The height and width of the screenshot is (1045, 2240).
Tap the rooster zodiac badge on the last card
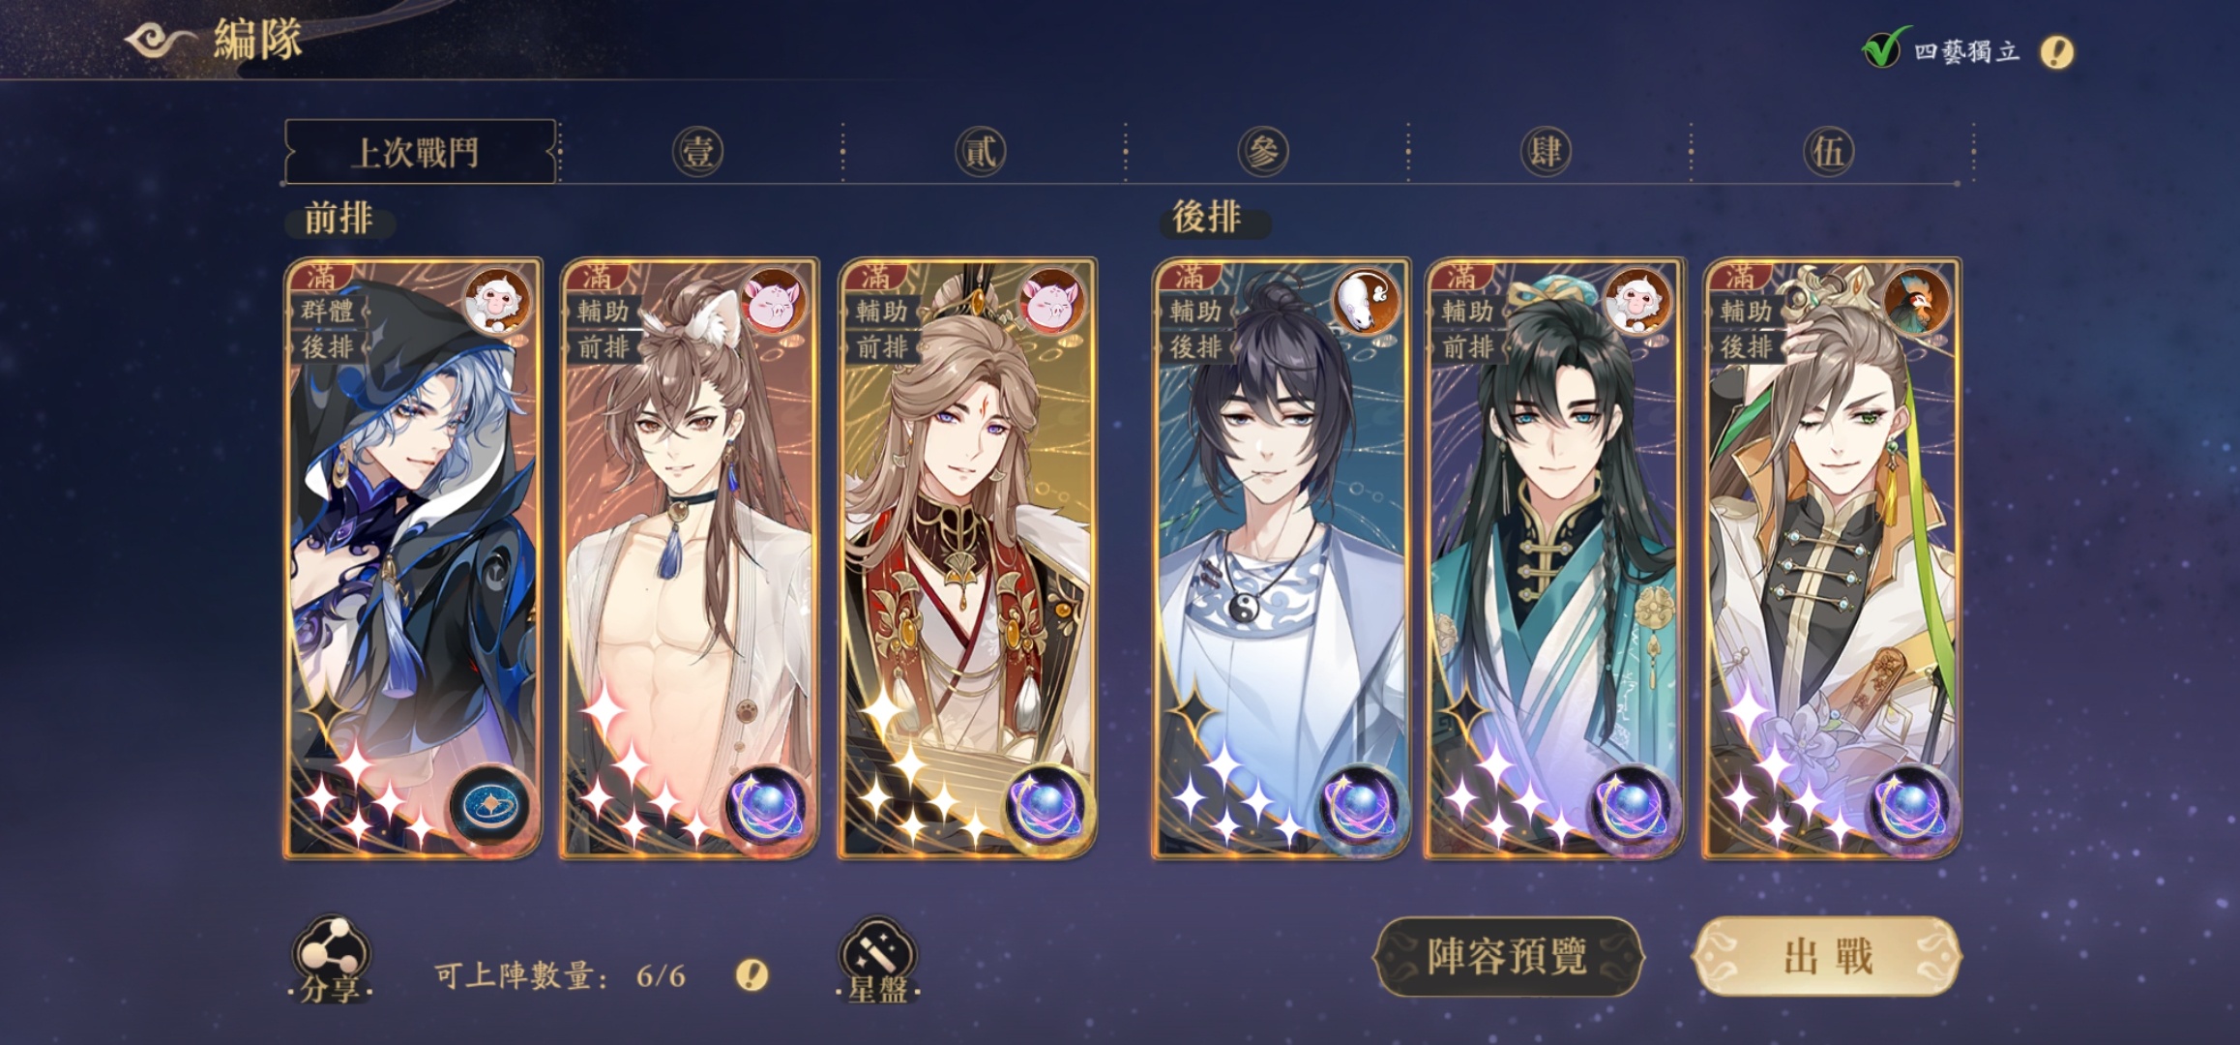click(x=1917, y=301)
